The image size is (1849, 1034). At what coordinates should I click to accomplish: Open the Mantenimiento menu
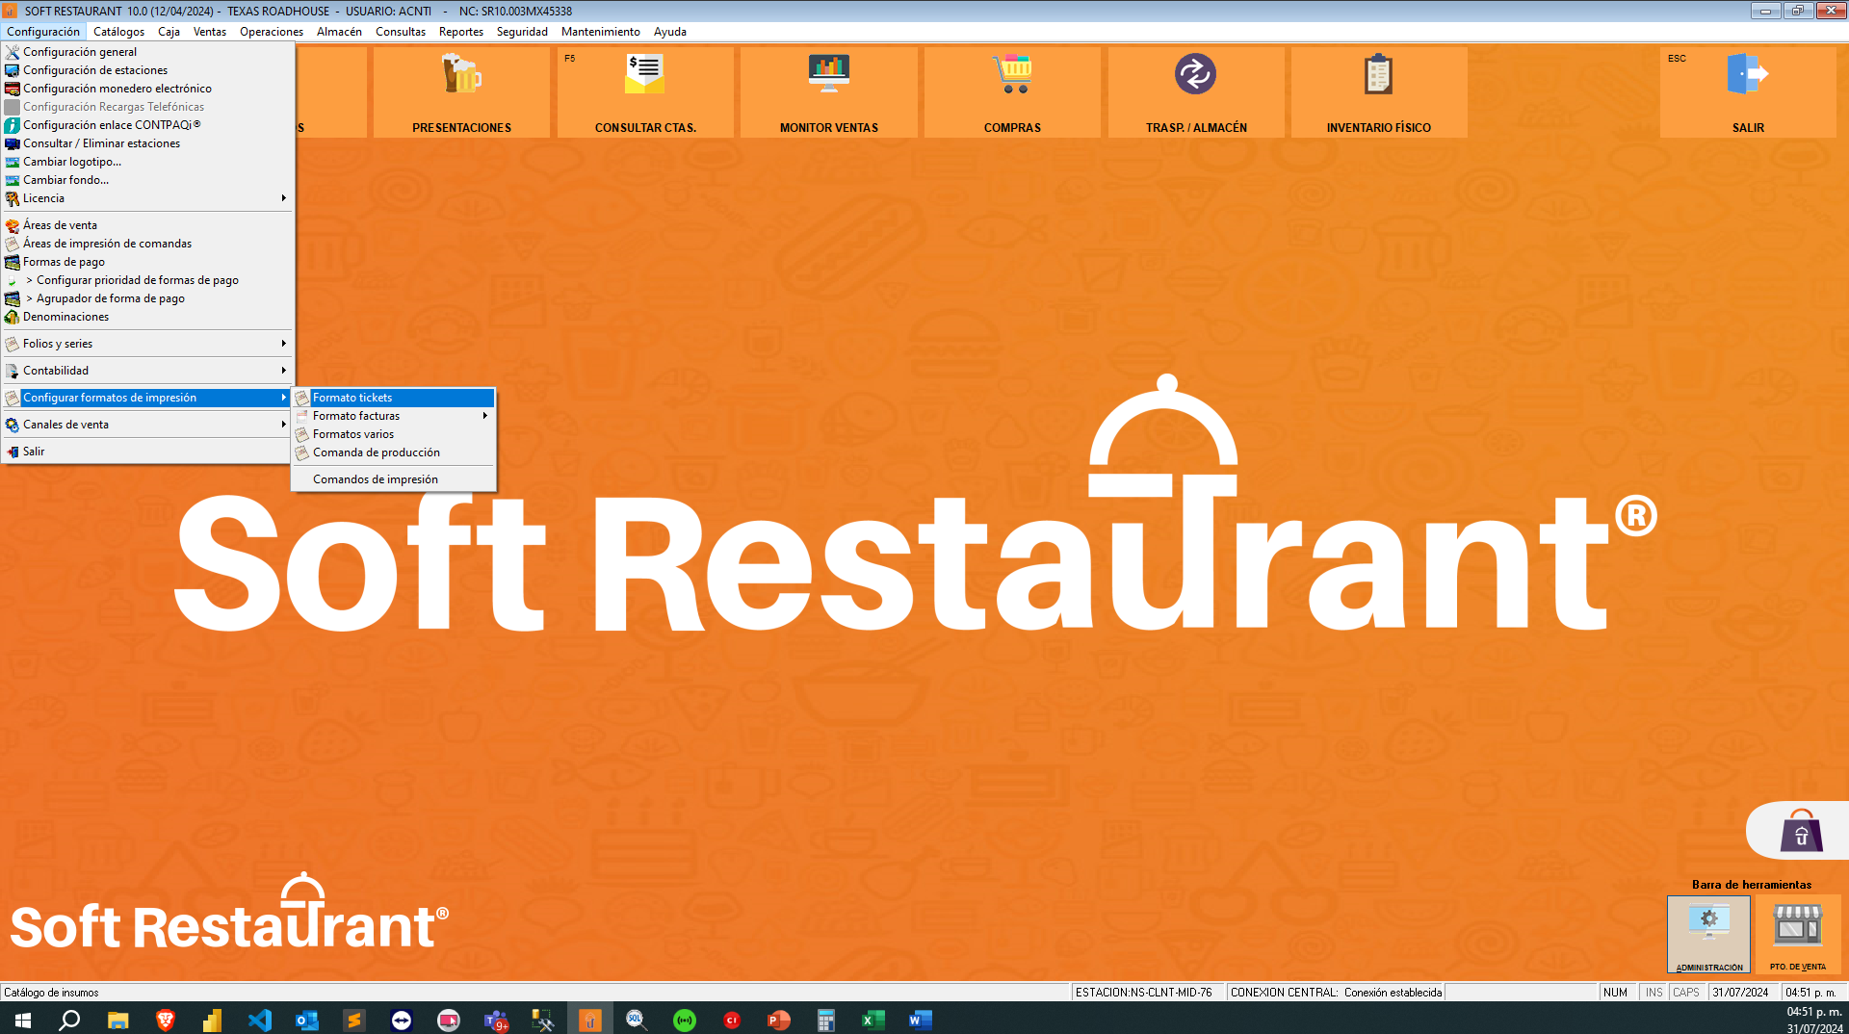[600, 32]
